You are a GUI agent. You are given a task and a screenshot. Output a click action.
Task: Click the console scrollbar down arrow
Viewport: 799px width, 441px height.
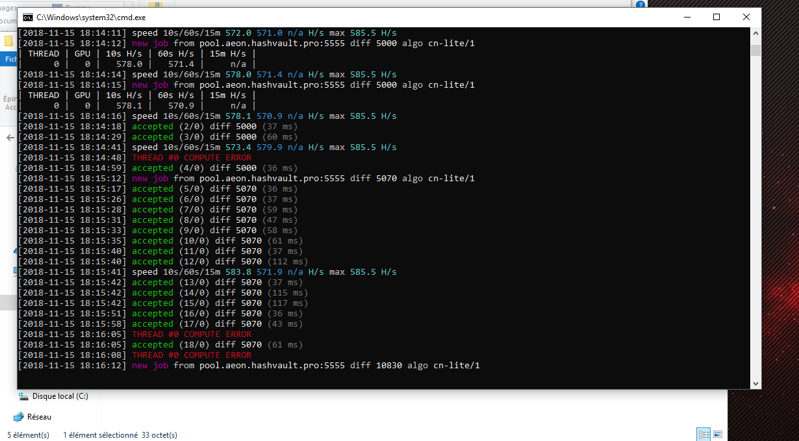[x=754, y=382]
